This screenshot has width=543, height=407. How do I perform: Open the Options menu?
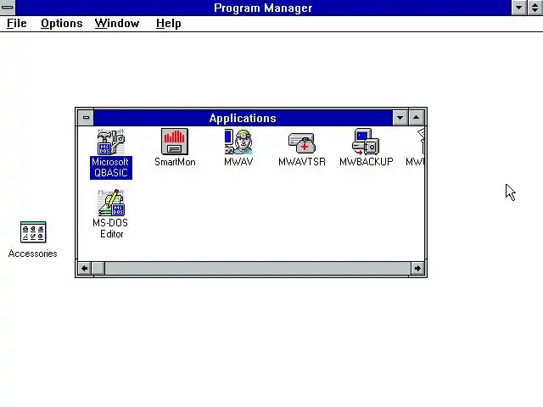62,24
